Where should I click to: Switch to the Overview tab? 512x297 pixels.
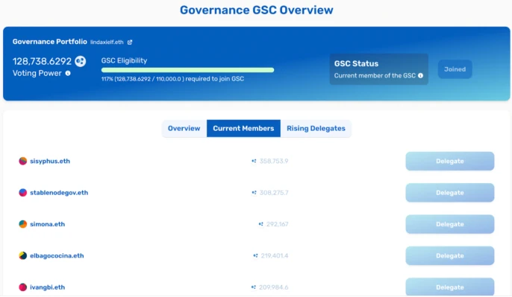[184, 129]
